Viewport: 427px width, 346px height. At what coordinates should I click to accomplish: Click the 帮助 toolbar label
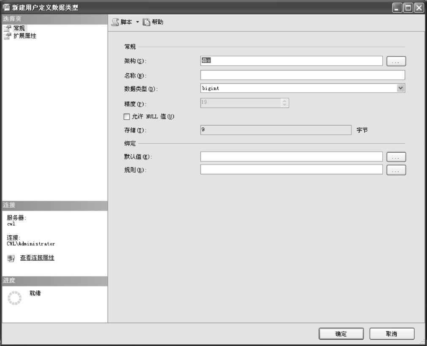(157, 22)
